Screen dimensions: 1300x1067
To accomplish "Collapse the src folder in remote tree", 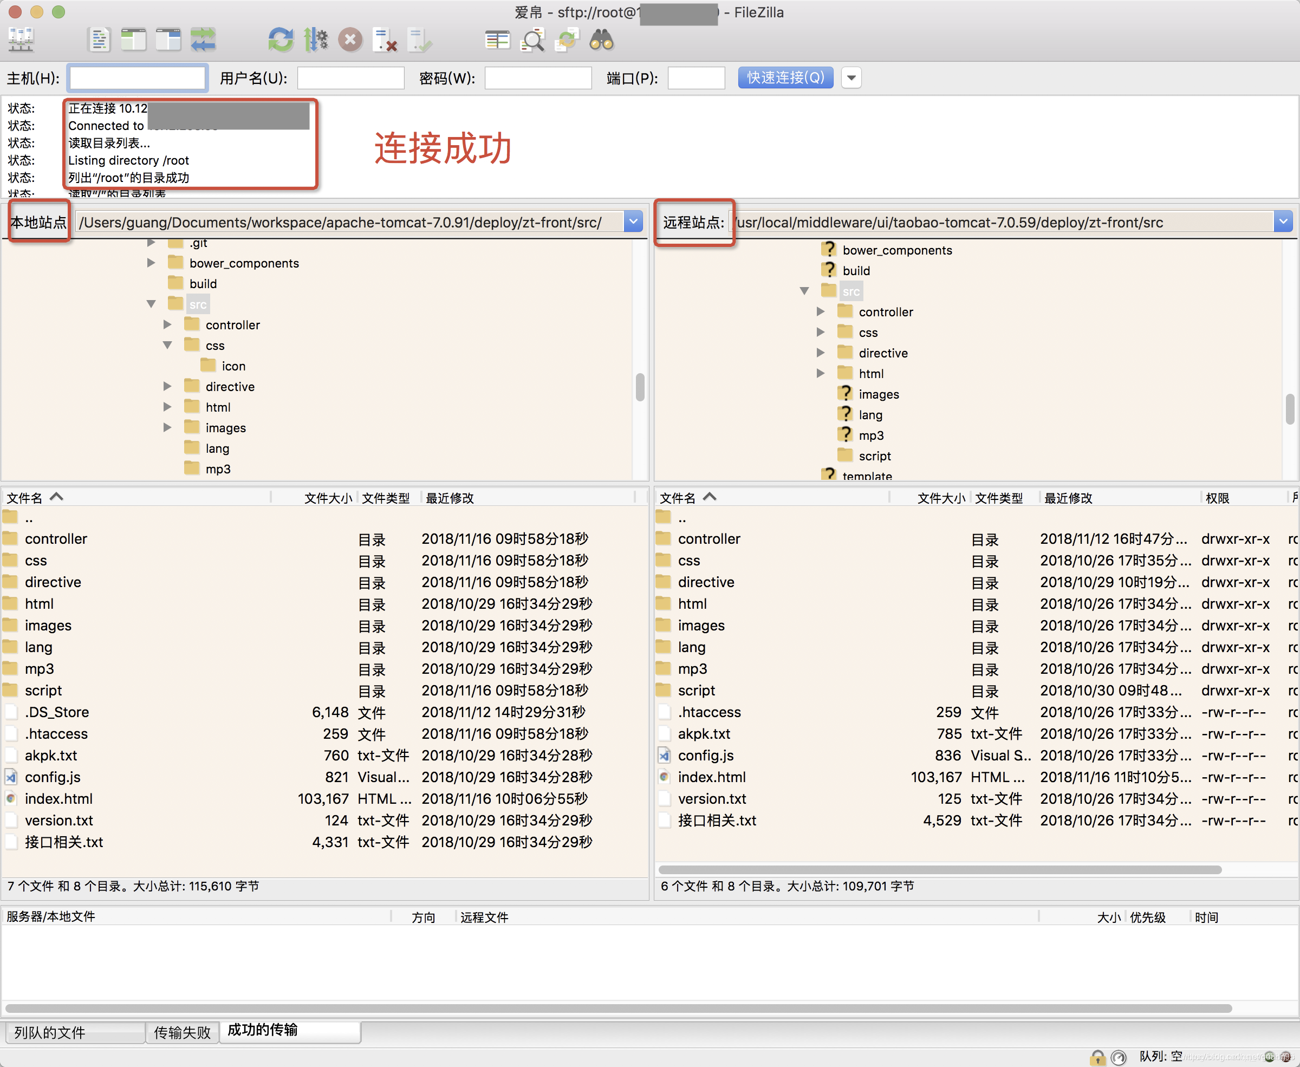I will click(804, 291).
